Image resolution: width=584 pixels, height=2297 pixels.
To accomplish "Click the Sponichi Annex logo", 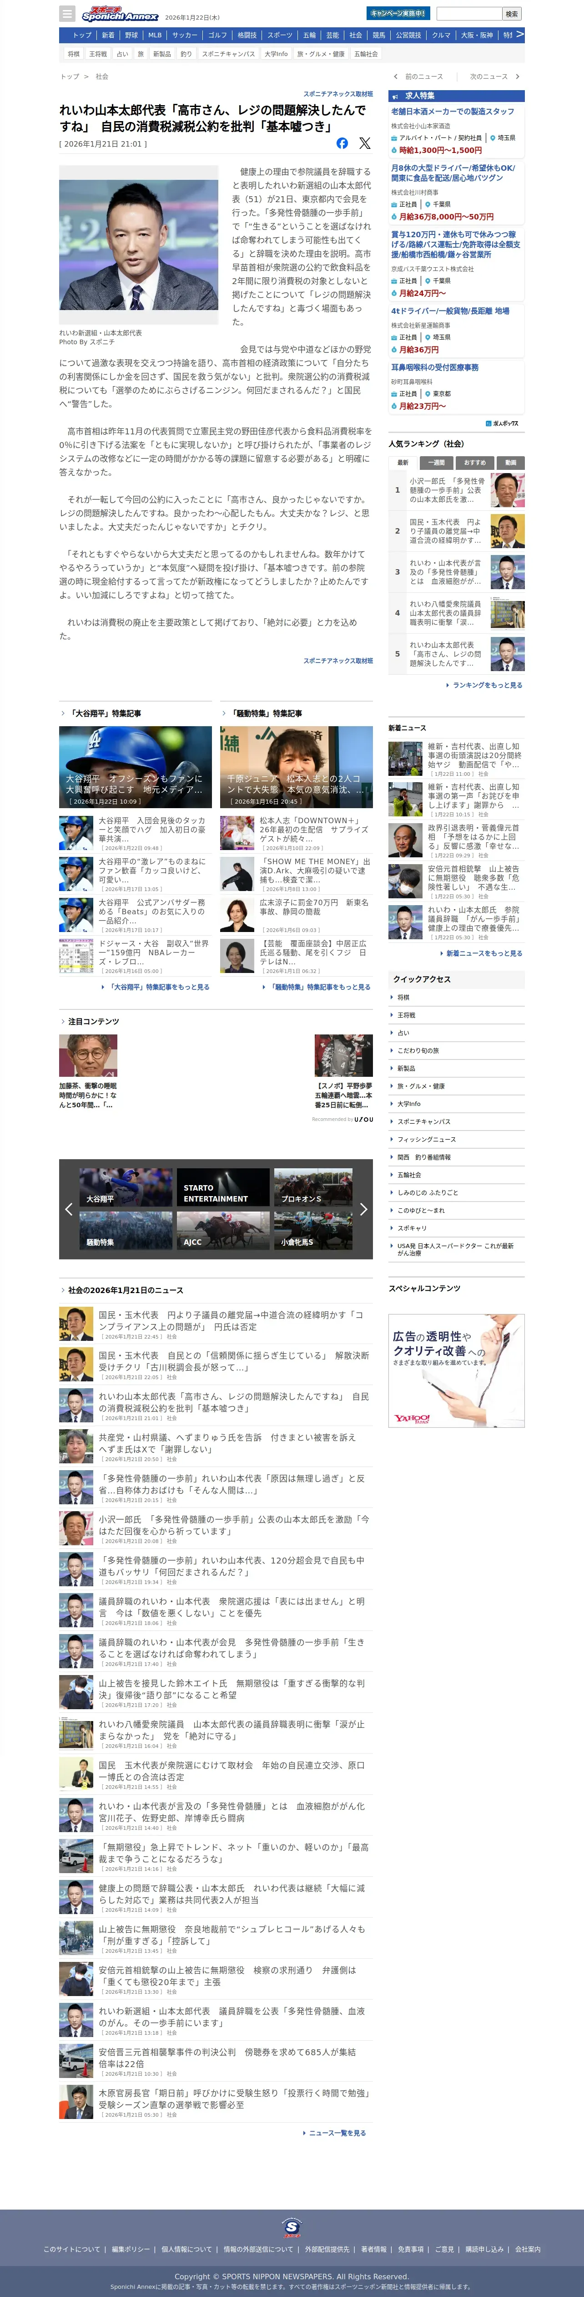I will tap(119, 14).
